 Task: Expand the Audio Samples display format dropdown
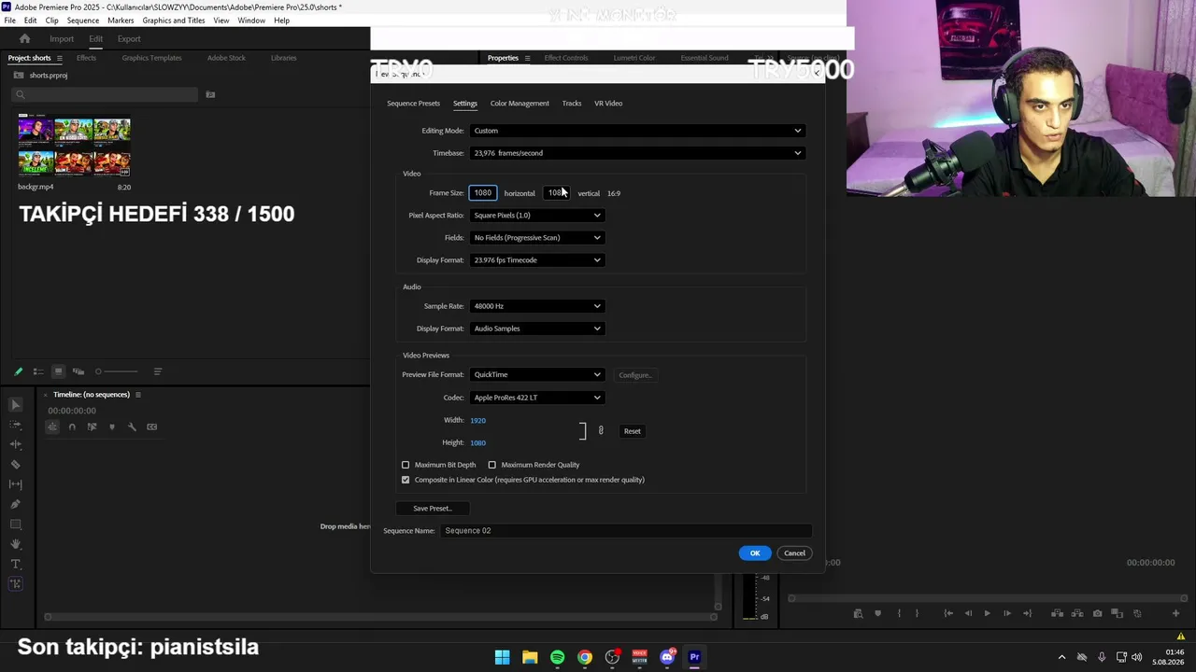pos(536,329)
